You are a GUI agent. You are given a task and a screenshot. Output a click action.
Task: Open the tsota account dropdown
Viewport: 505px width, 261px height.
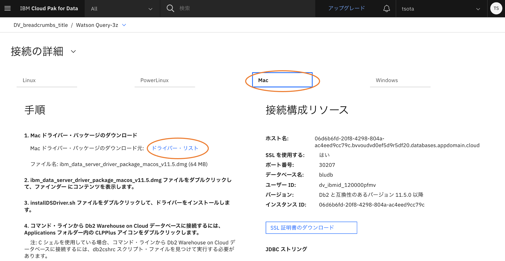pos(441,9)
